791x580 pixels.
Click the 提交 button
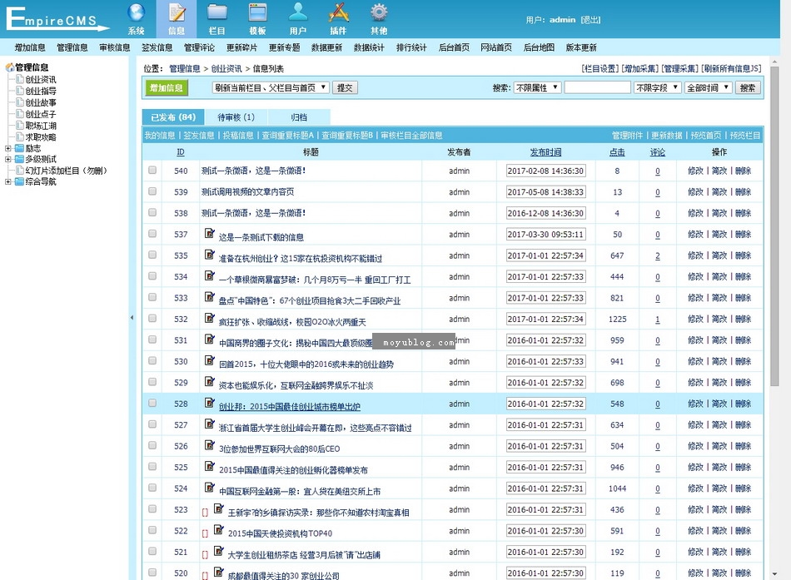pos(345,87)
